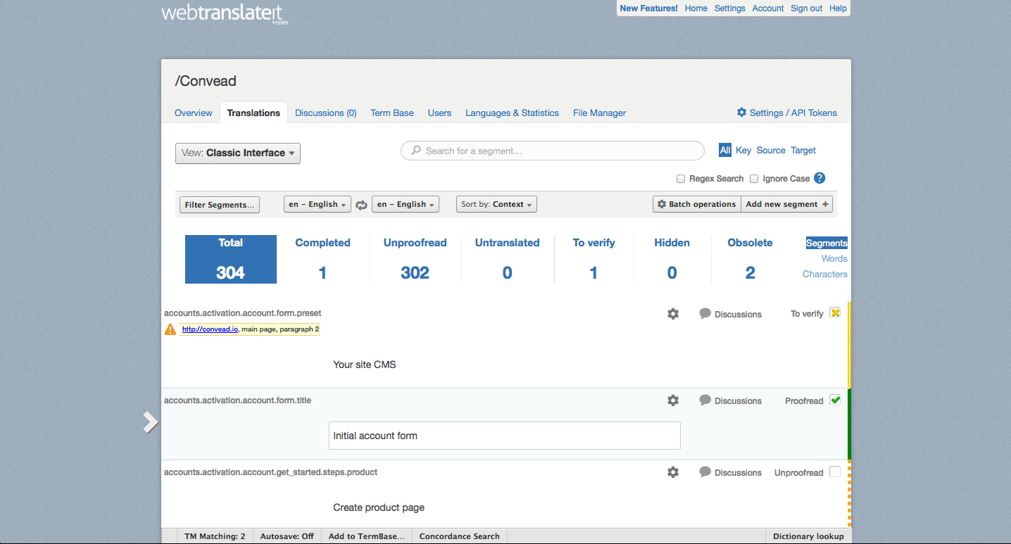
Task: Enable the Ignore Case checkbox
Action: 754,179
